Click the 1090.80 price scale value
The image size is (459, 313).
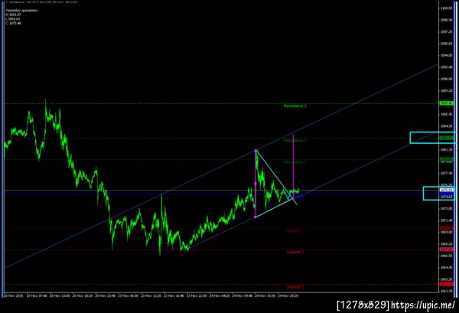446,79
